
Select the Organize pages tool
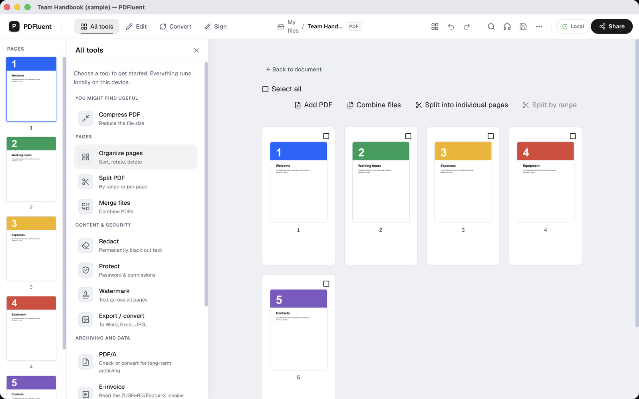135,157
